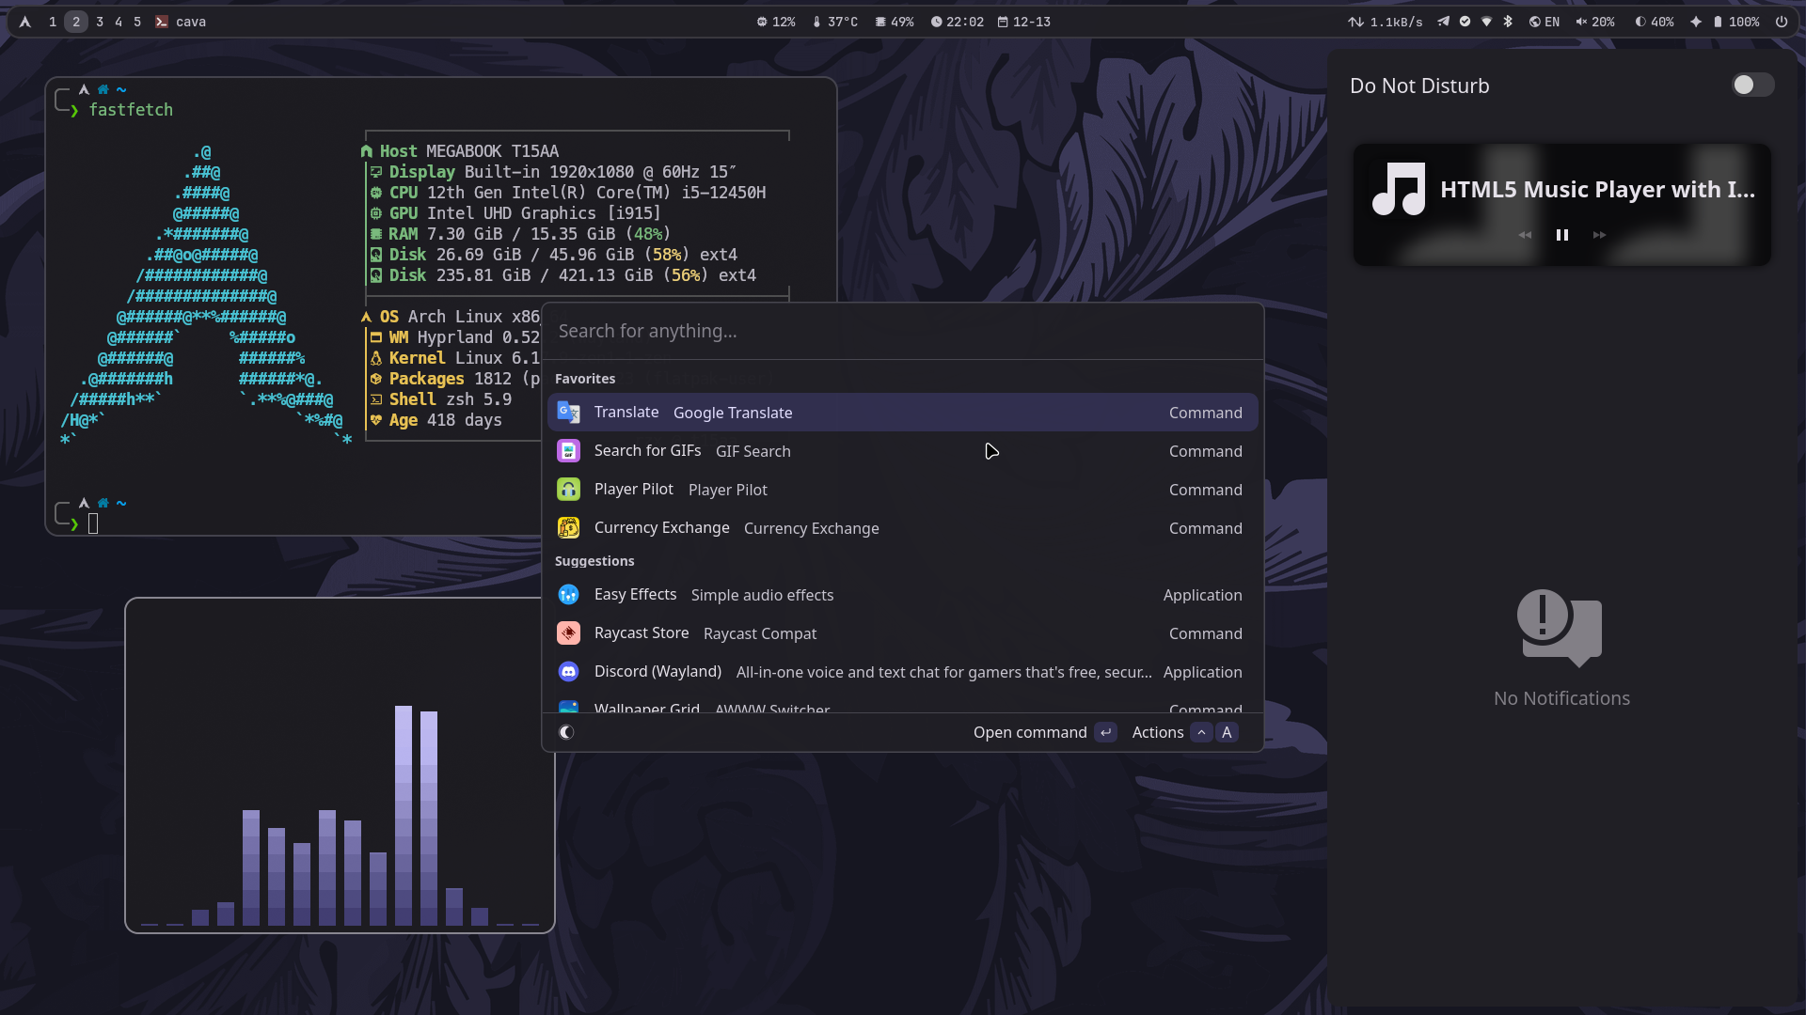Click the Player Pilot headphones icon
The width and height of the screenshot is (1806, 1015).
point(568,490)
